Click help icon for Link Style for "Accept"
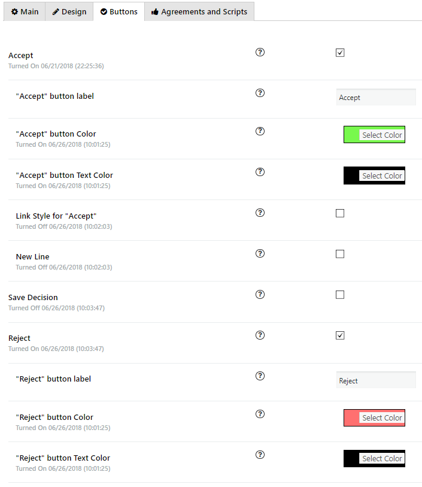This screenshot has width=422, height=487. (260, 213)
